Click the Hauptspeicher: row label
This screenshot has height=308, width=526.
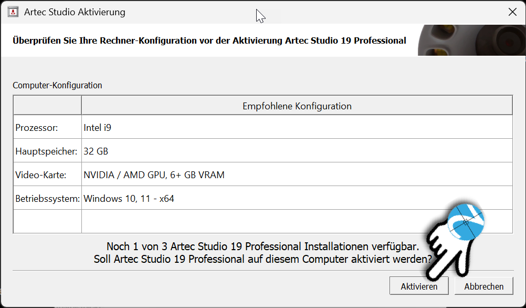(x=47, y=151)
